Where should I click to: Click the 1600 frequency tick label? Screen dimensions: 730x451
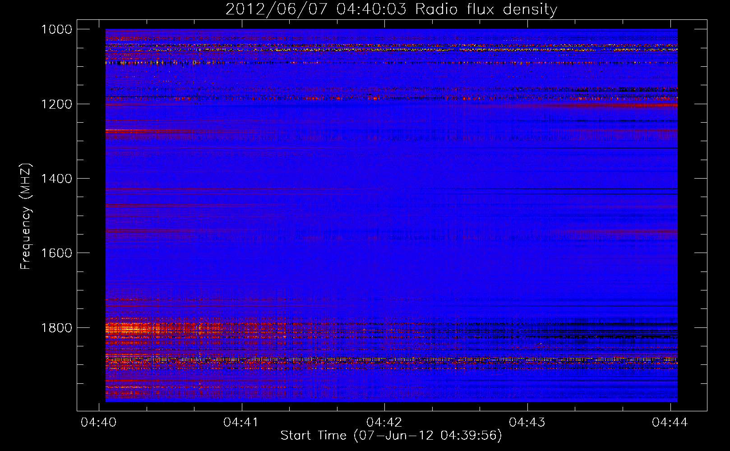pyautogui.click(x=56, y=253)
